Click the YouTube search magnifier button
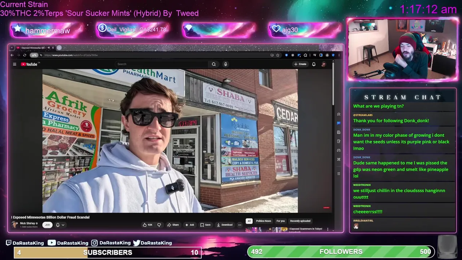Viewport: 462px width, 260px height. [214, 64]
